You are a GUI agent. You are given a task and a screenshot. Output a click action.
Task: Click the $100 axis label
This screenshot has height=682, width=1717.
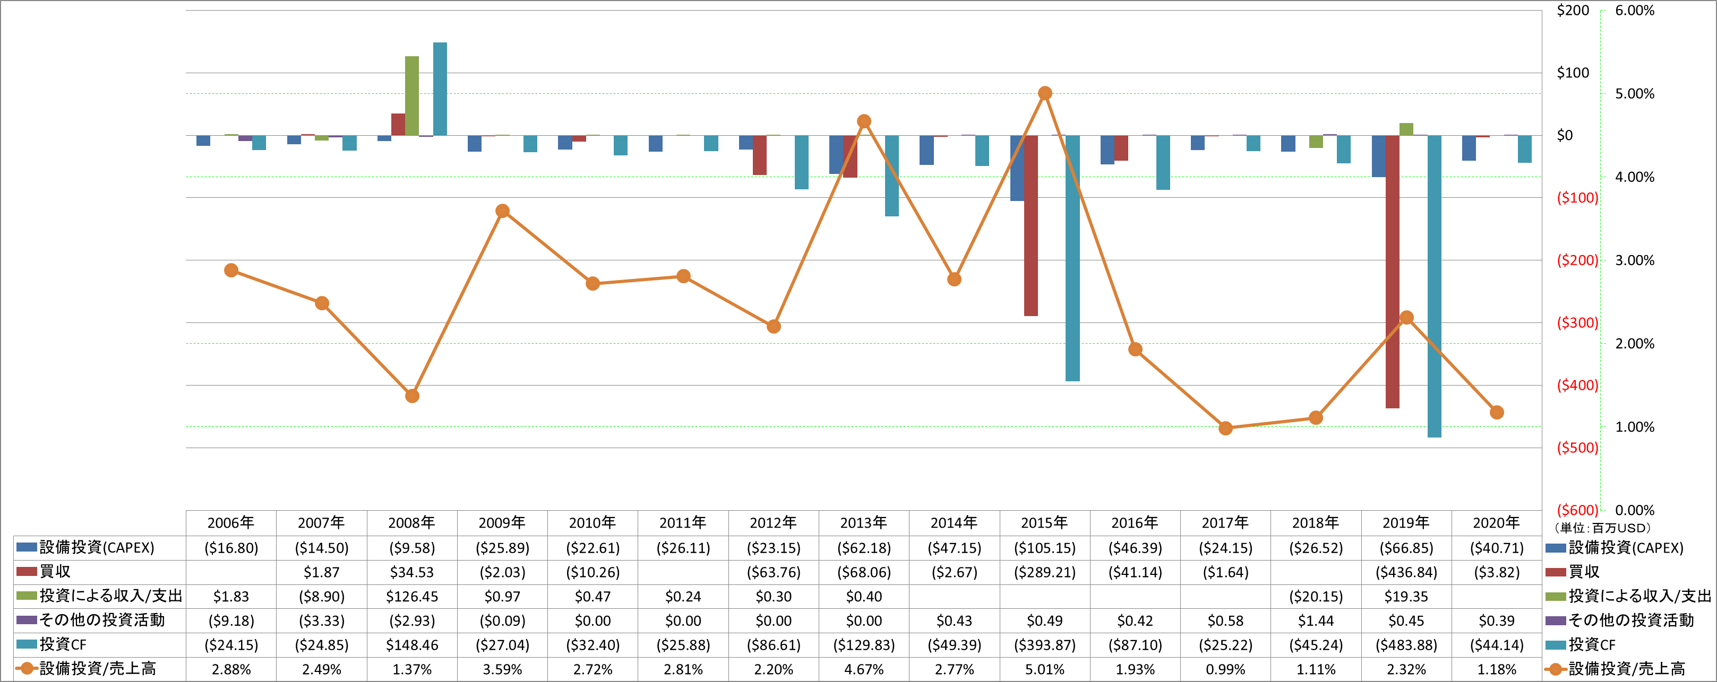[x=1573, y=73]
